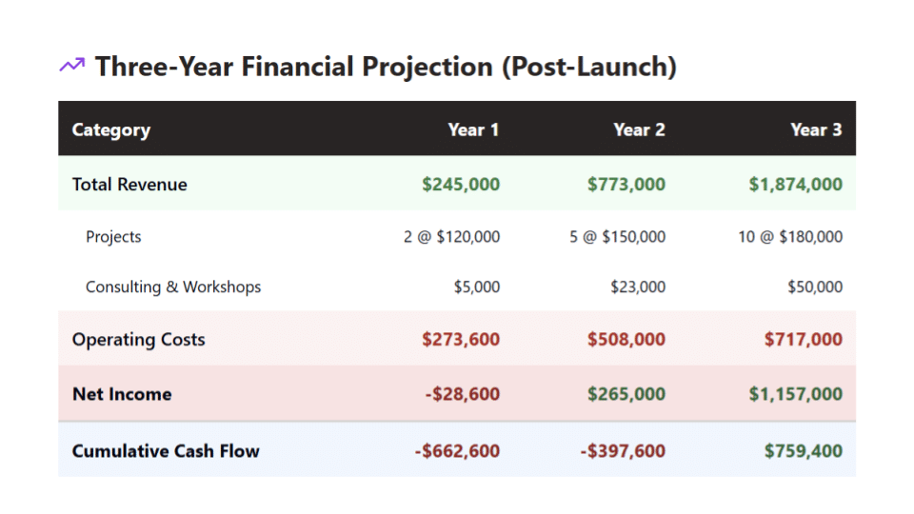Select the slide title heading text
Viewport: 914px width, 514px height.
pos(386,67)
